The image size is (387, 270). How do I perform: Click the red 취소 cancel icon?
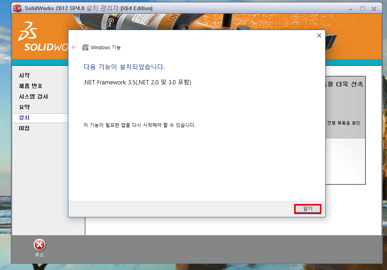tap(40, 245)
